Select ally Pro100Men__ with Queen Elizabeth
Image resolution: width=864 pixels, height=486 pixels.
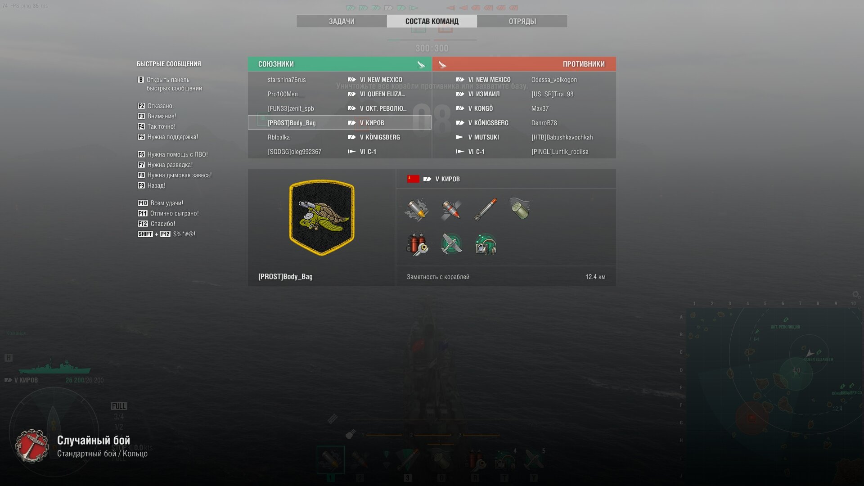click(x=340, y=94)
